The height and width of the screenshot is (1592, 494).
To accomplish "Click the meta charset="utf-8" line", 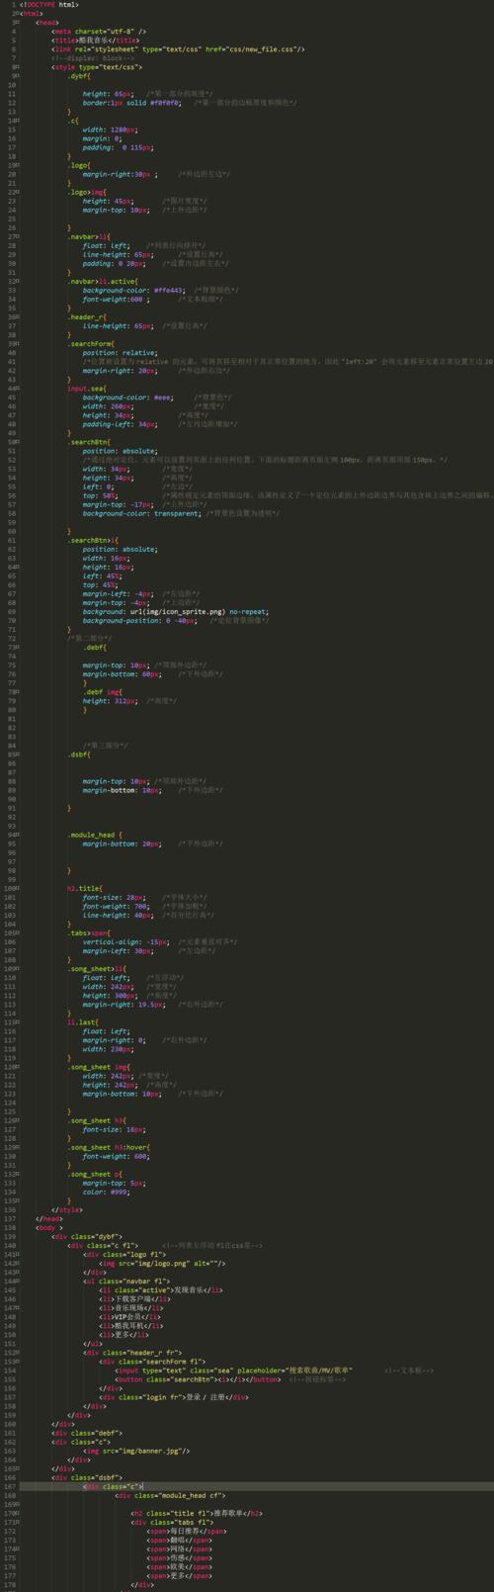I will click(x=99, y=32).
